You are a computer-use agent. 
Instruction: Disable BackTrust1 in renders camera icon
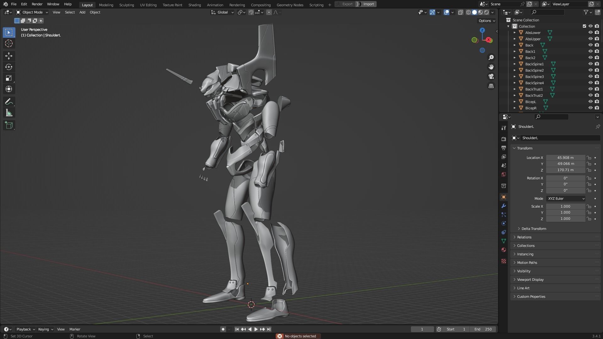(x=597, y=89)
